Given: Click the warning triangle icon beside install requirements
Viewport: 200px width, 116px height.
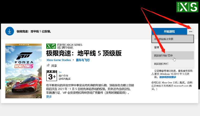Looking at the screenshot, I should point(152,74).
